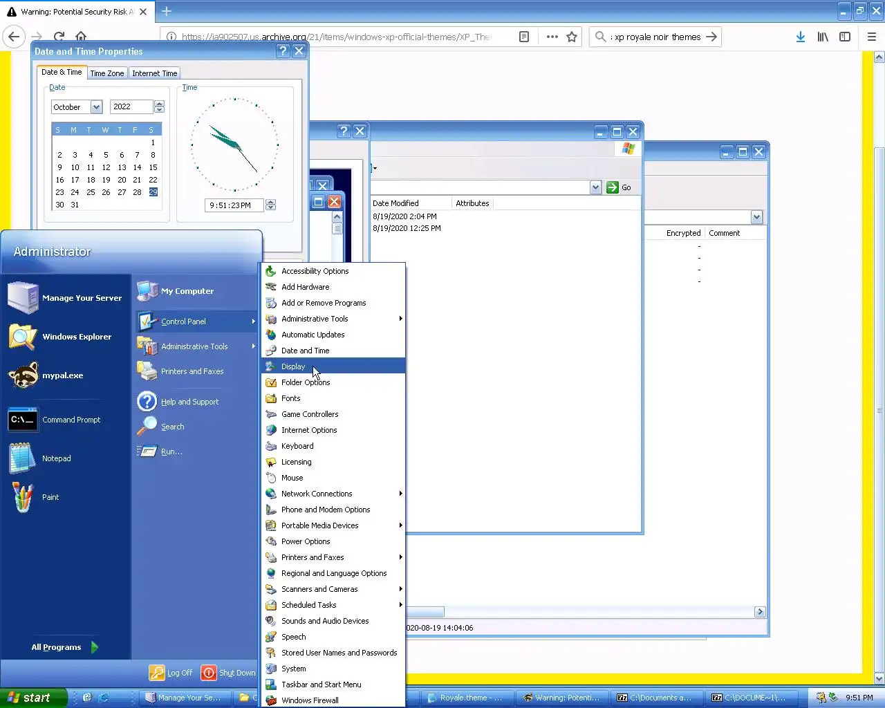Open Stored User Names and Passwords
The height and width of the screenshot is (708, 885).
(x=334, y=653)
